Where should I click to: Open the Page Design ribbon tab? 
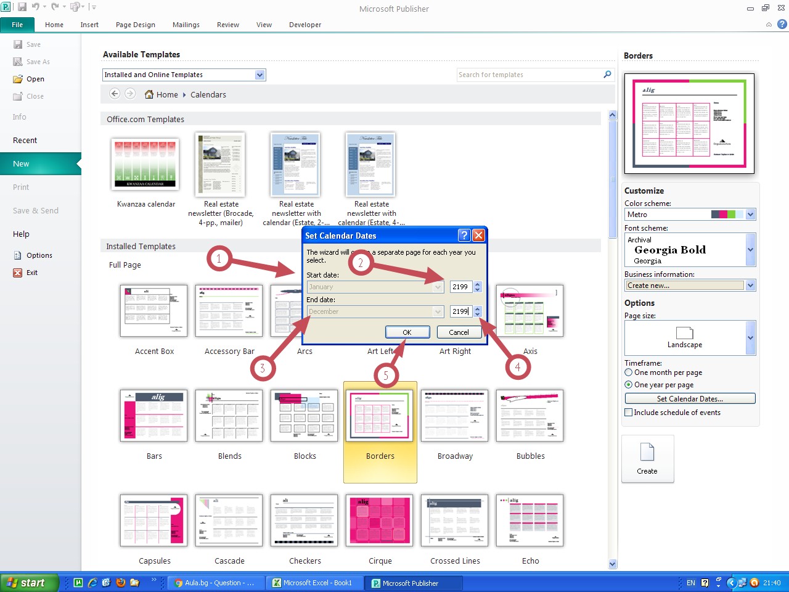click(135, 25)
